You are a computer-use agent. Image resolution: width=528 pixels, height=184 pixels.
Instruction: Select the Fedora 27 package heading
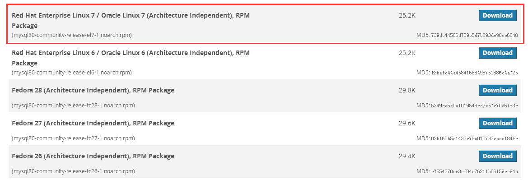click(93, 123)
